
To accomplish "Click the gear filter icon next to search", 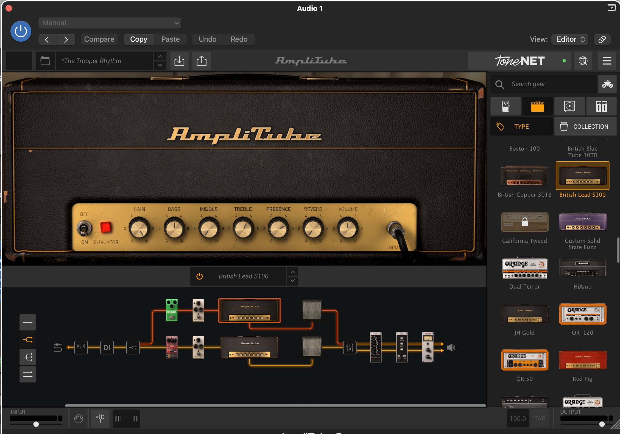I will (x=607, y=84).
